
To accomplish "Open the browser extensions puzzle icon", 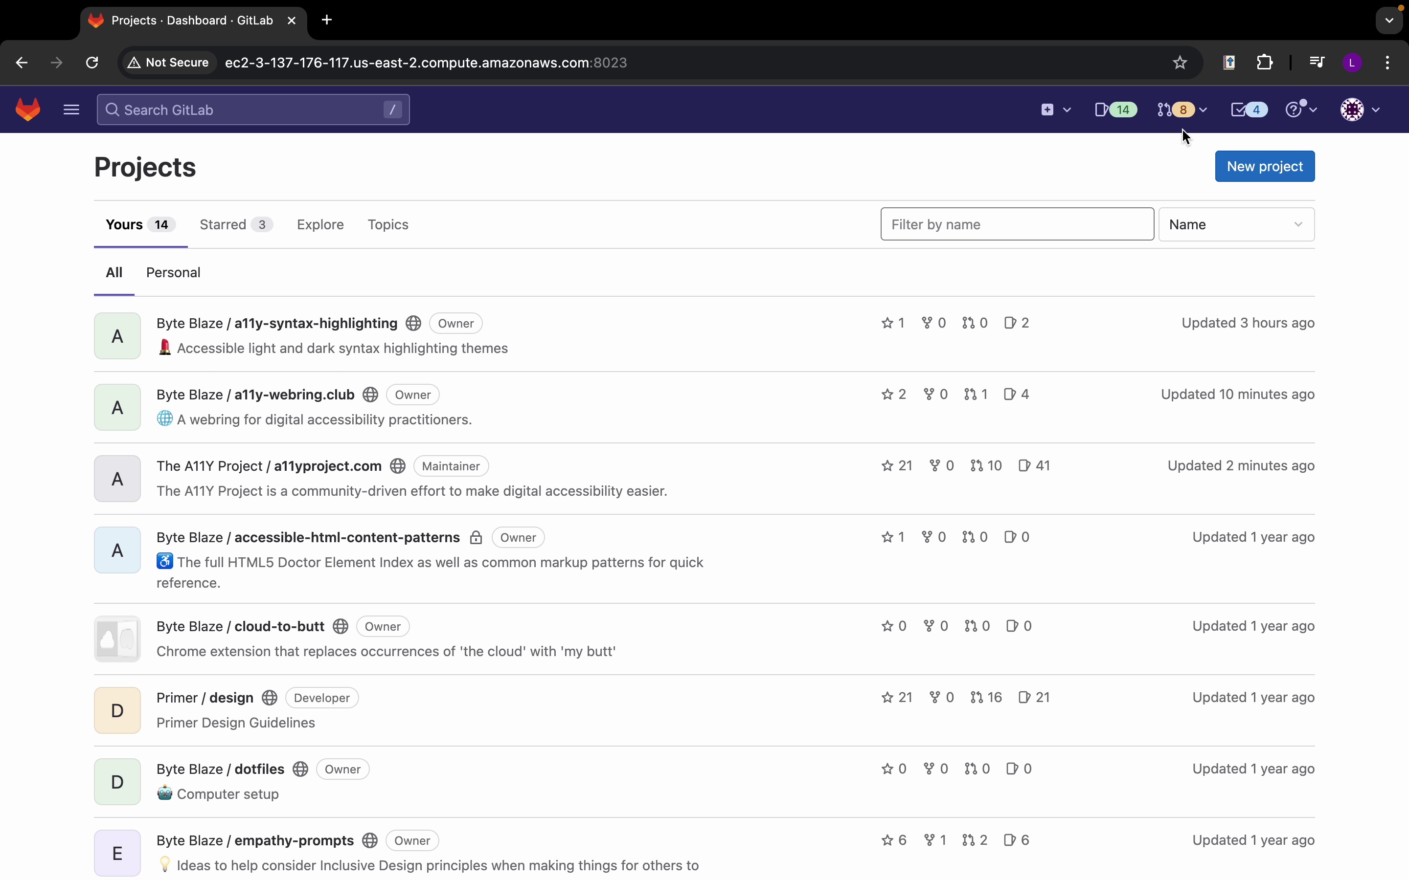I will coord(1265,62).
